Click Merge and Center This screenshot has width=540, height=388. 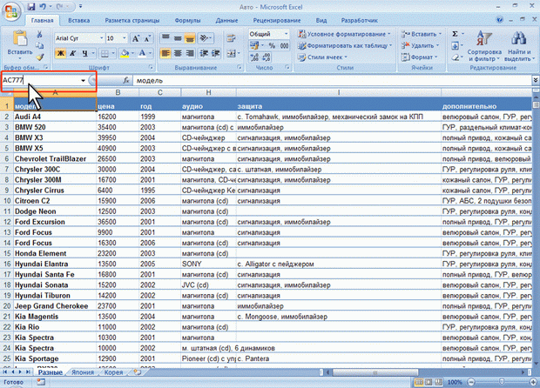click(231, 53)
